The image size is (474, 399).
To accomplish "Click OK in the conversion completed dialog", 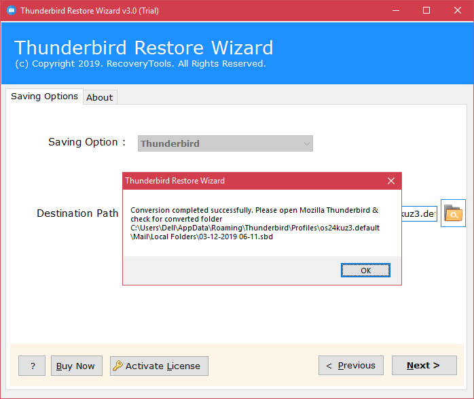I will [x=365, y=270].
